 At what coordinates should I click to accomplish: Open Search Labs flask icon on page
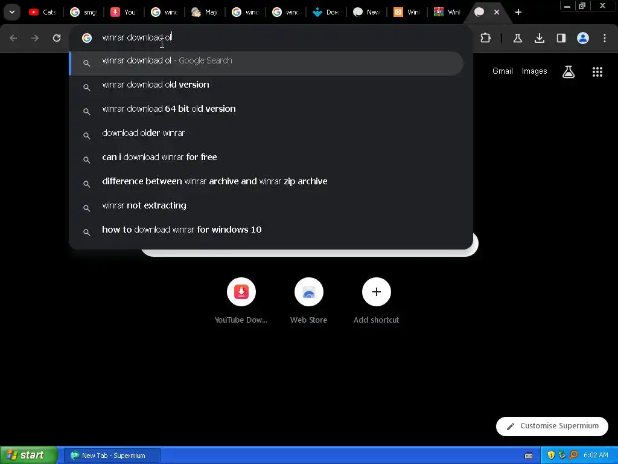569,72
